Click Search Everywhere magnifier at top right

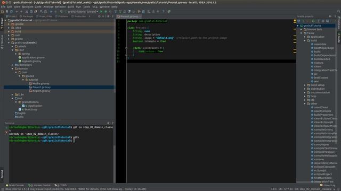[338, 11]
